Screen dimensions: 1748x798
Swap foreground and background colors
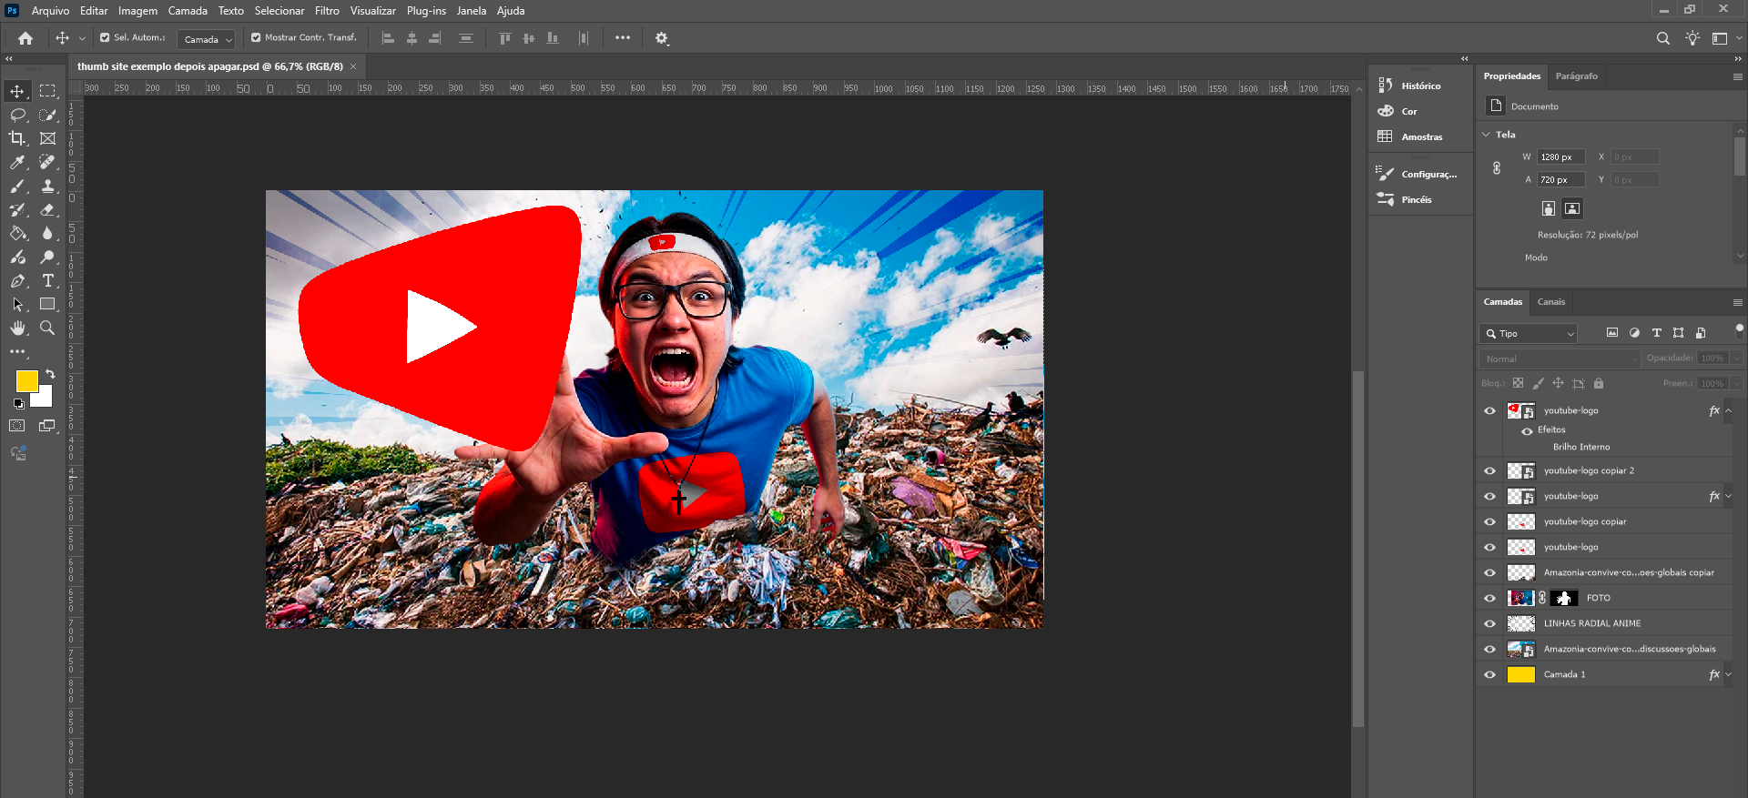tap(50, 374)
